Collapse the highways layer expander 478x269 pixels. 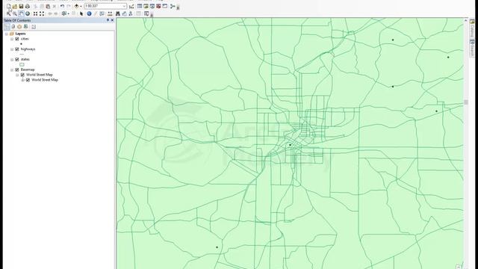12,49
